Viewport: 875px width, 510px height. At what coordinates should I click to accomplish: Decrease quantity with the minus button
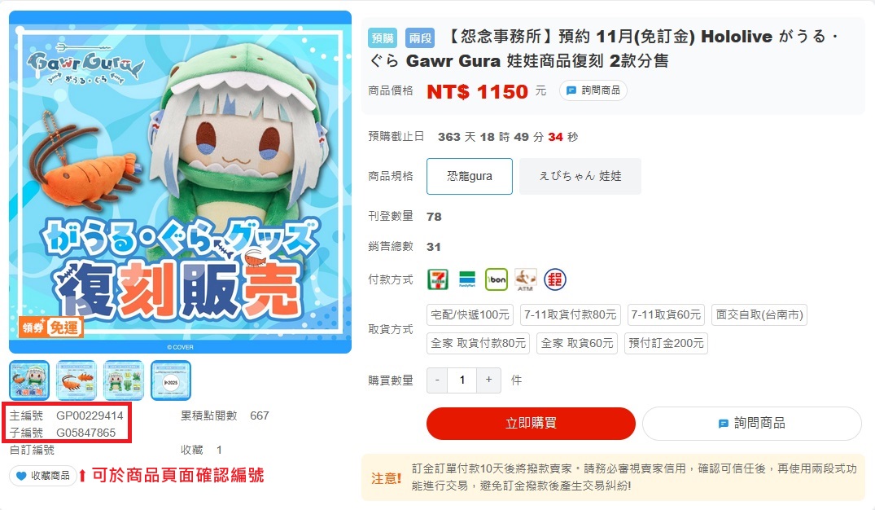(438, 380)
